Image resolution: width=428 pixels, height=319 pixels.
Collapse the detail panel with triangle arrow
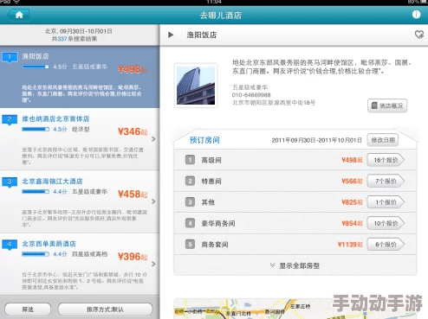click(171, 35)
